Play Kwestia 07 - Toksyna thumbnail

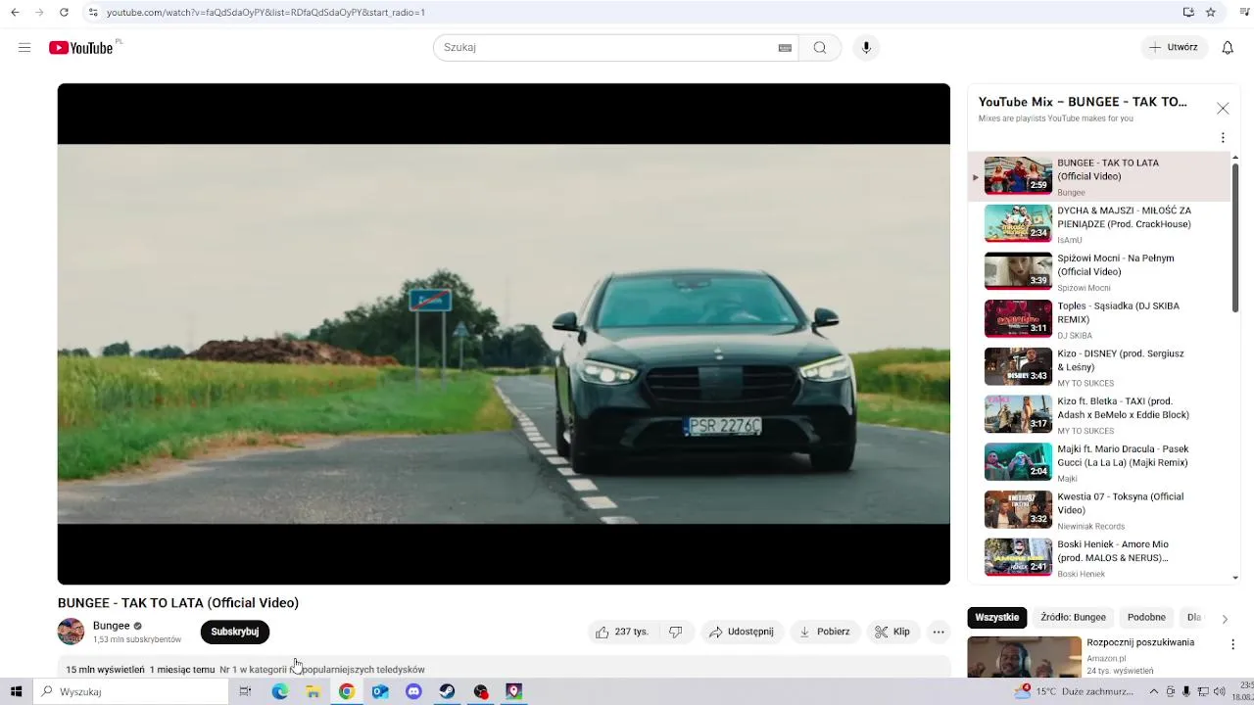(1018, 510)
